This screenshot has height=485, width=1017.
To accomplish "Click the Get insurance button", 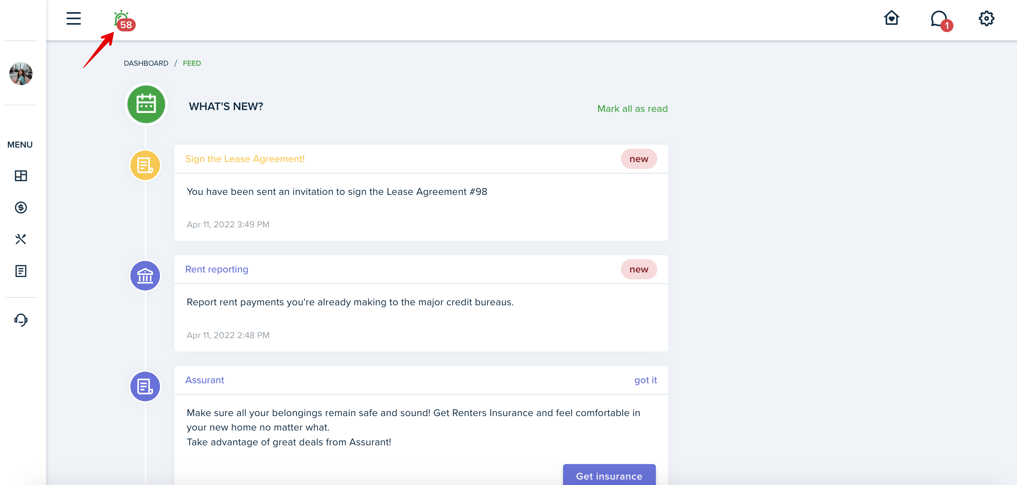I will coord(609,476).
